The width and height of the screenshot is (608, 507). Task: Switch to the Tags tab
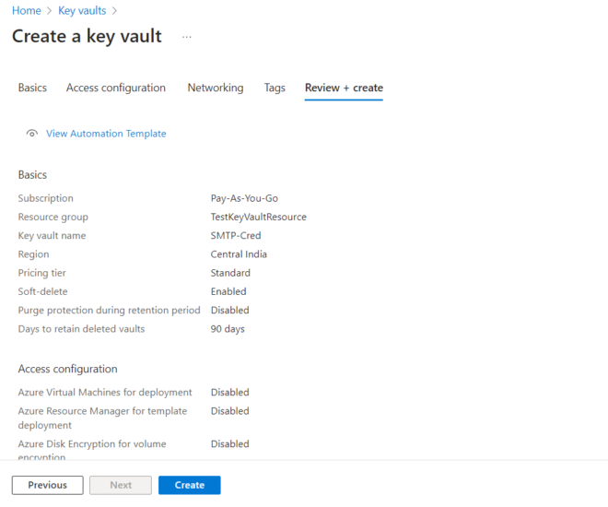(x=275, y=88)
